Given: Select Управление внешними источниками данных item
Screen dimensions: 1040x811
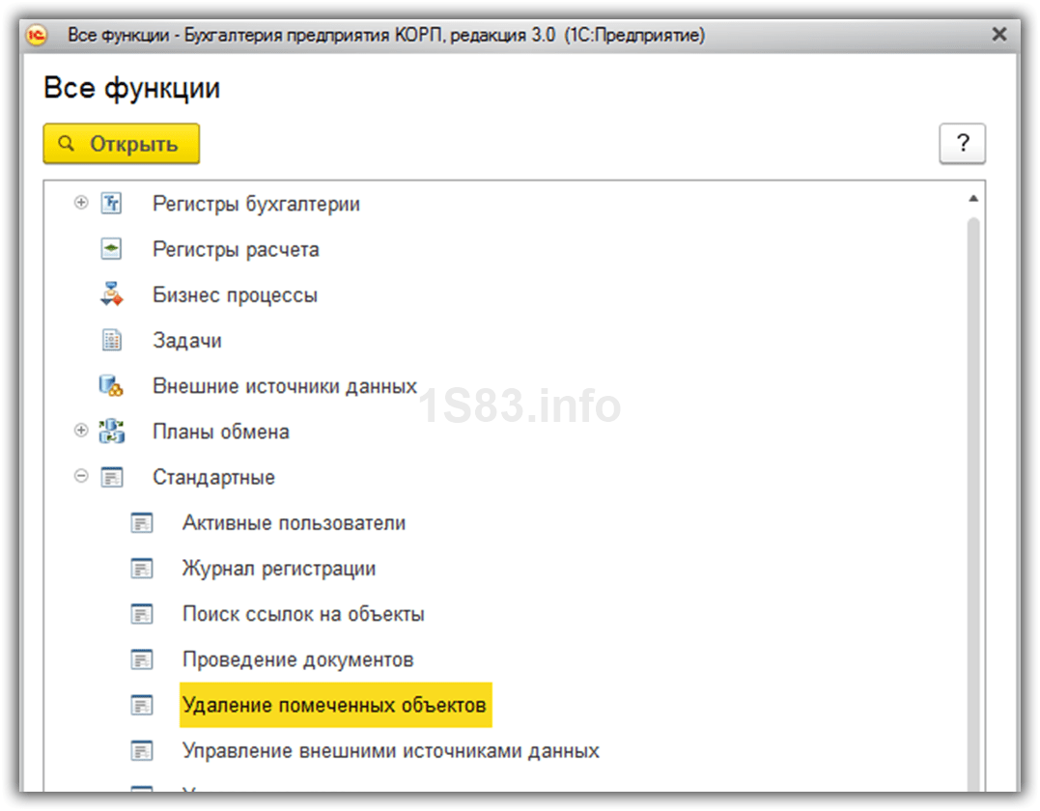Looking at the screenshot, I should tap(391, 751).
